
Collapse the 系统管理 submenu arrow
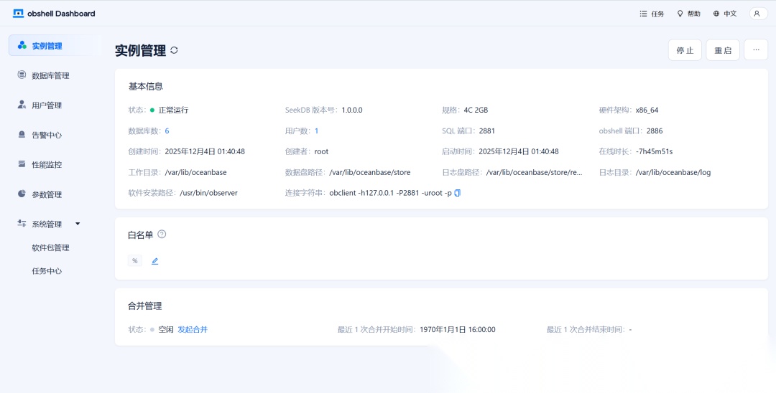tap(77, 224)
